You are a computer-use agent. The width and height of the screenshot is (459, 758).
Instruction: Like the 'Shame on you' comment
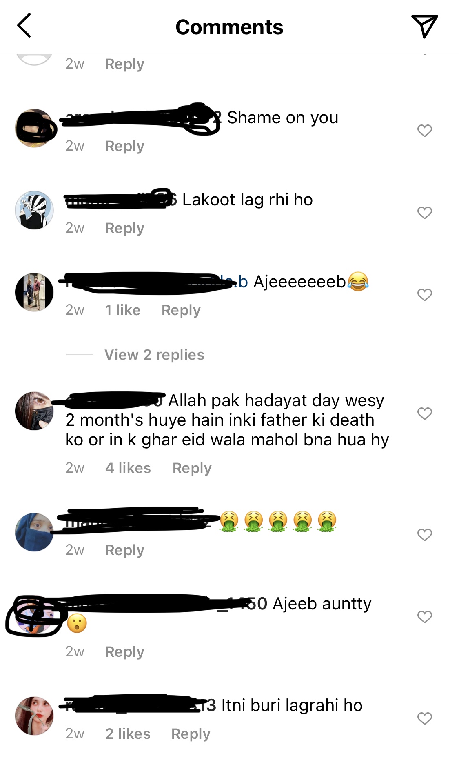click(x=425, y=131)
